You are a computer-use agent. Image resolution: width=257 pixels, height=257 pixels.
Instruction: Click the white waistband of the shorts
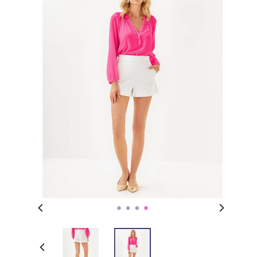pos(134,58)
